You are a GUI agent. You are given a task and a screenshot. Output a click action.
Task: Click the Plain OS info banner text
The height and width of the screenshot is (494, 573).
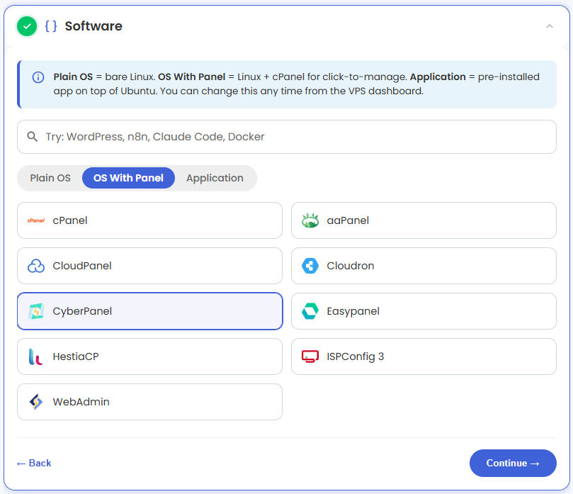point(296,84)
